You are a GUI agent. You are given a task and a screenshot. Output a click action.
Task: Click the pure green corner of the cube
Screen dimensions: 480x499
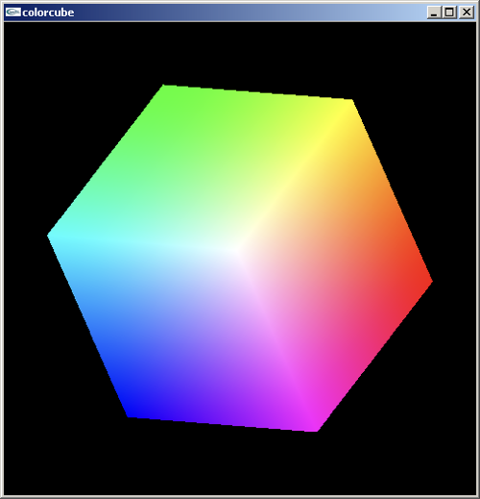click(x=164, y=86)
